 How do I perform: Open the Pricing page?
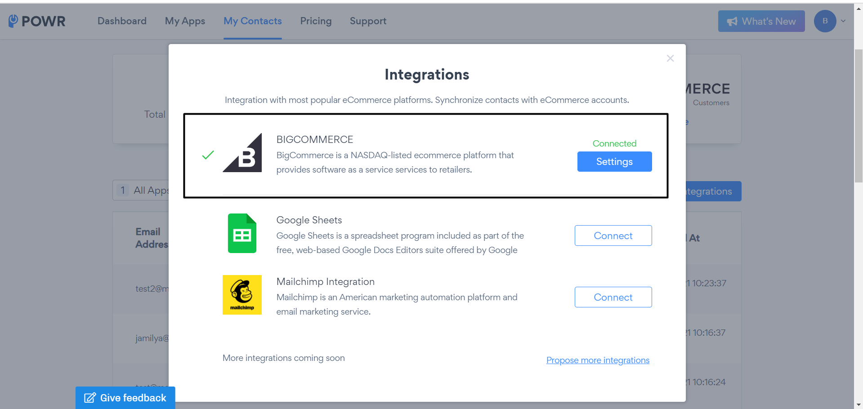[316, 21]
